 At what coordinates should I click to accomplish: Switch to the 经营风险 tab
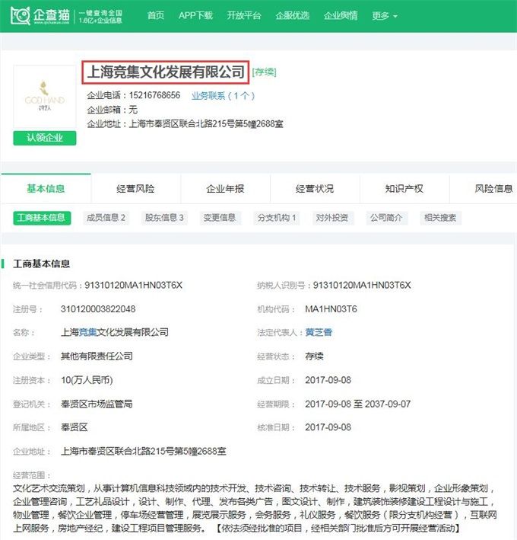(x=135, y=189)
